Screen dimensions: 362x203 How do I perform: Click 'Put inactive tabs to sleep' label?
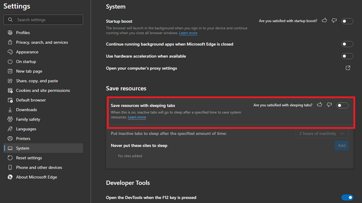[169, 134]
